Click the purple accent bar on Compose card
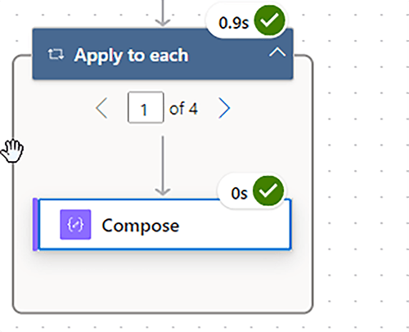Screen dimensions: 409x332 pos(35,224)
